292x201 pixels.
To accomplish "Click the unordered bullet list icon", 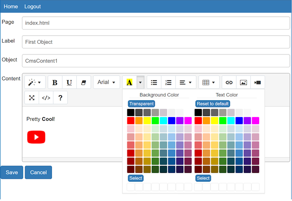I will (154, 82).
